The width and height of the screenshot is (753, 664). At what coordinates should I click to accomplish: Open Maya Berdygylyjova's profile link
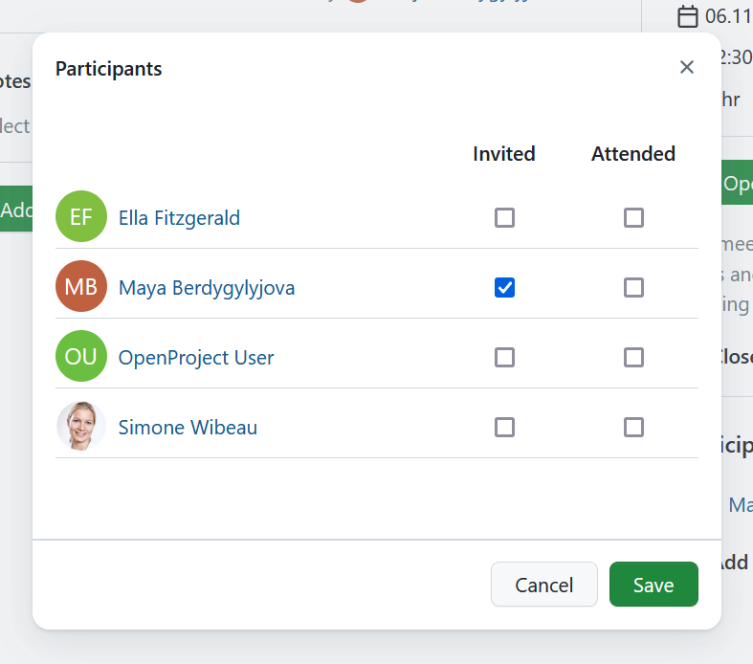click(206, 288)
